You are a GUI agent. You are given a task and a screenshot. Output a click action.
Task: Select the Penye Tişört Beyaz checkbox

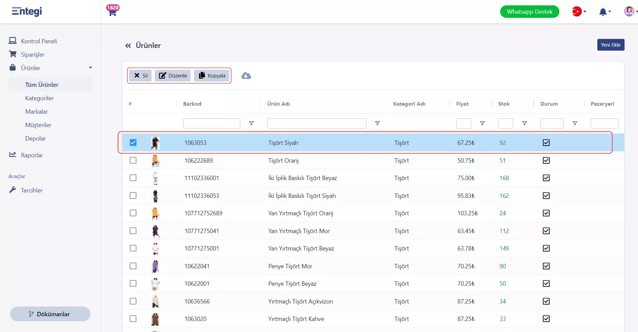click(x=133, y=283)
